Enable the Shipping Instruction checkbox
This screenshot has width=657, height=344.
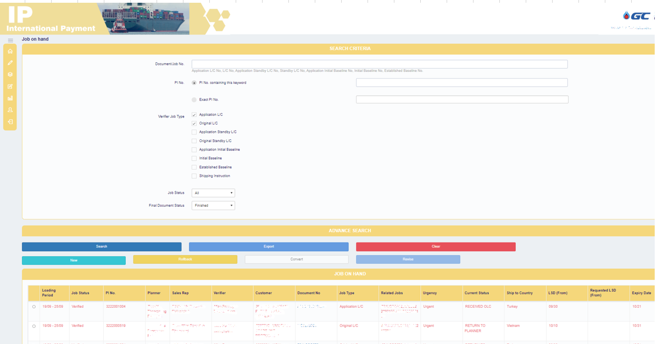194,176
